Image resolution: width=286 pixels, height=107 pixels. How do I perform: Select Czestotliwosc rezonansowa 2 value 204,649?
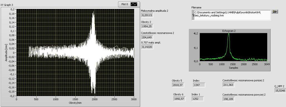[x=147, y=38]
